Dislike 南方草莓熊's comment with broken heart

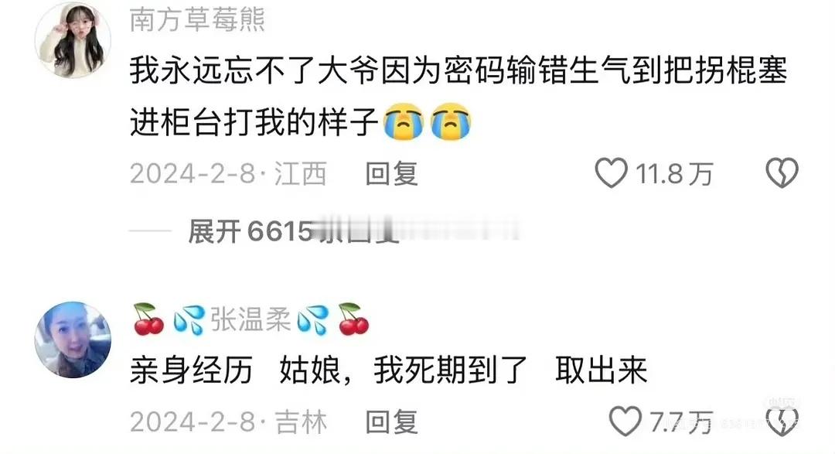[x=782, y=173]
